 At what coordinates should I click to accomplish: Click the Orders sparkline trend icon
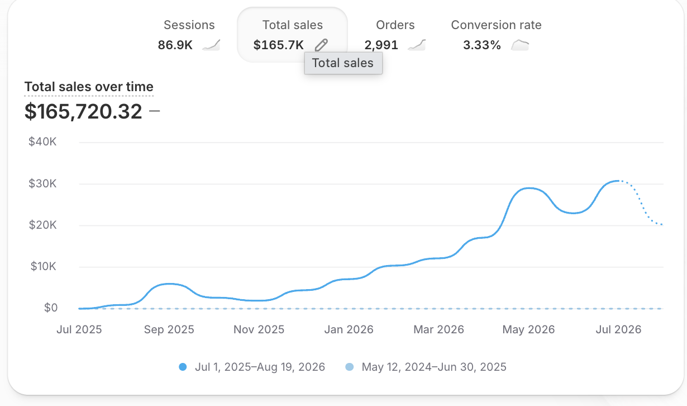tap(417, 45)
